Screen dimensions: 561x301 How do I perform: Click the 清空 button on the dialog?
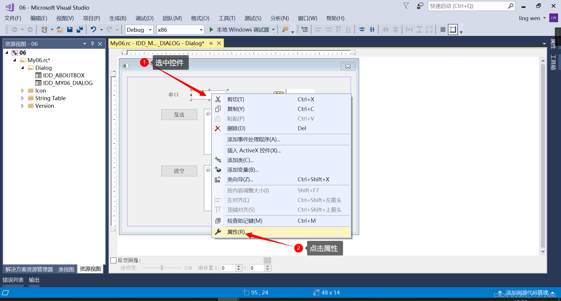tap(179, 171)
